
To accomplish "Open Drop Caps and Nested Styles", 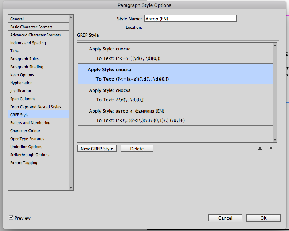I will point(38,107).
